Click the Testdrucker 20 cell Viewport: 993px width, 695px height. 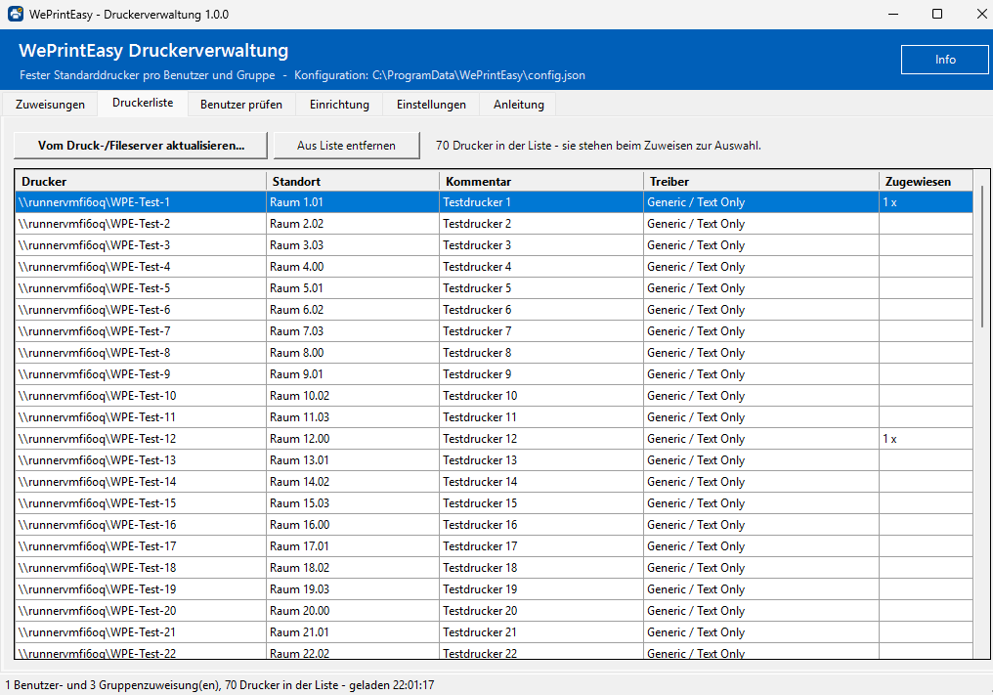[541, 611]
